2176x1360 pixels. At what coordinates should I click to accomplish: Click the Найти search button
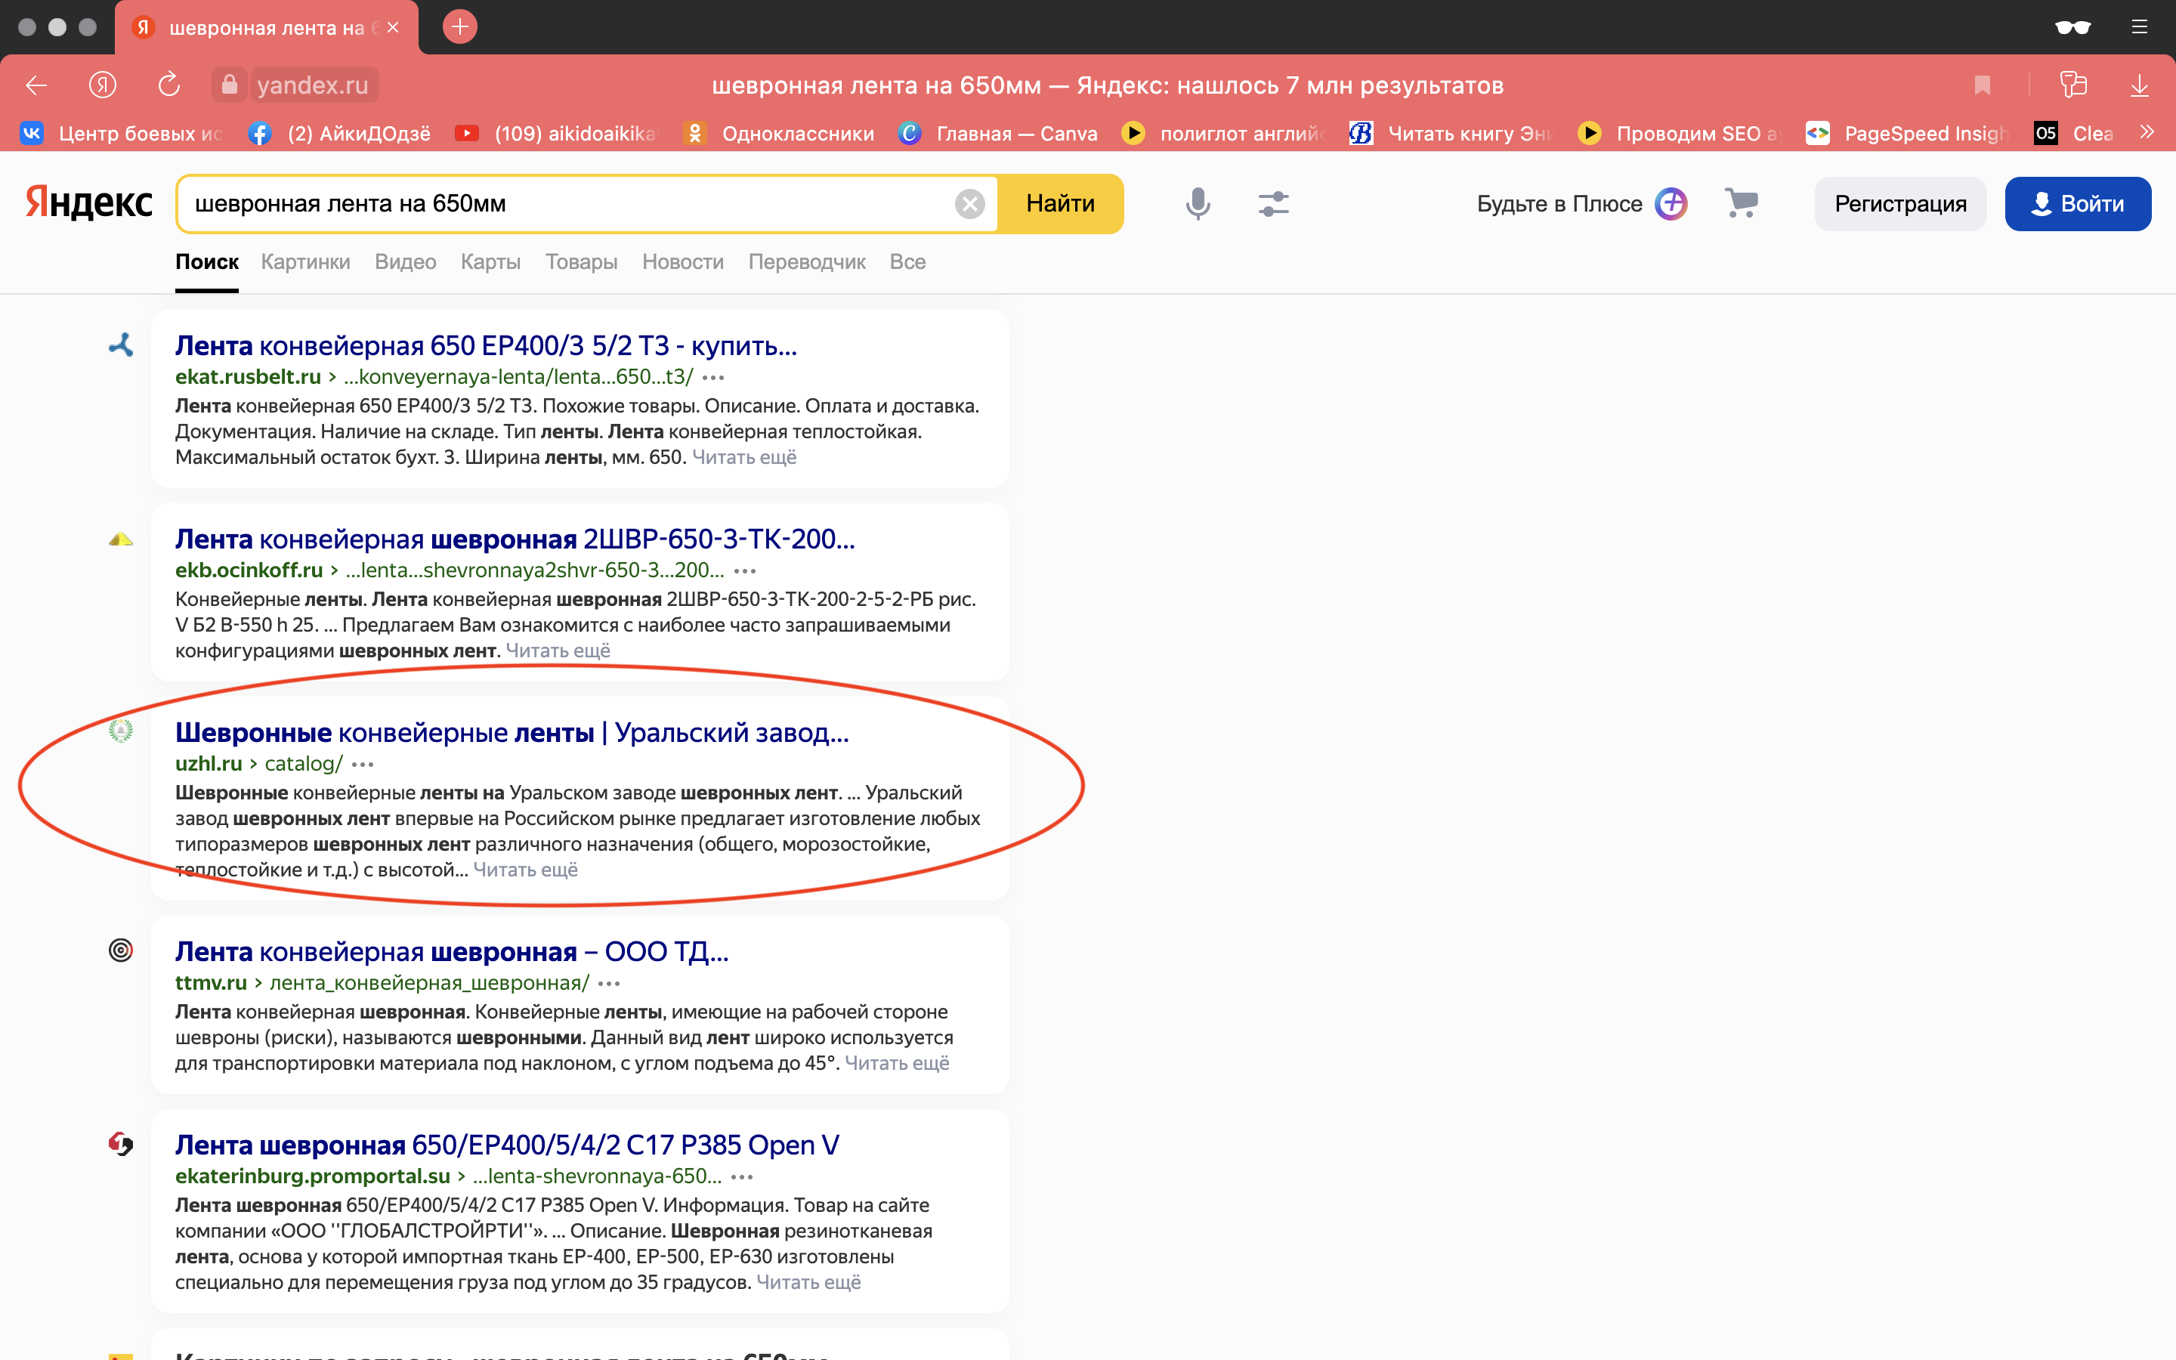point(1060,204)
